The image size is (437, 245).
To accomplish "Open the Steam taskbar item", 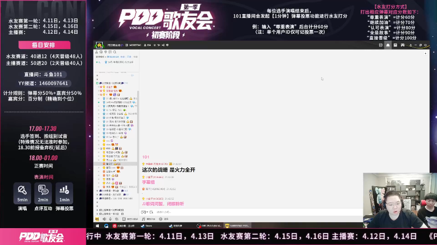I will (146, 226).
